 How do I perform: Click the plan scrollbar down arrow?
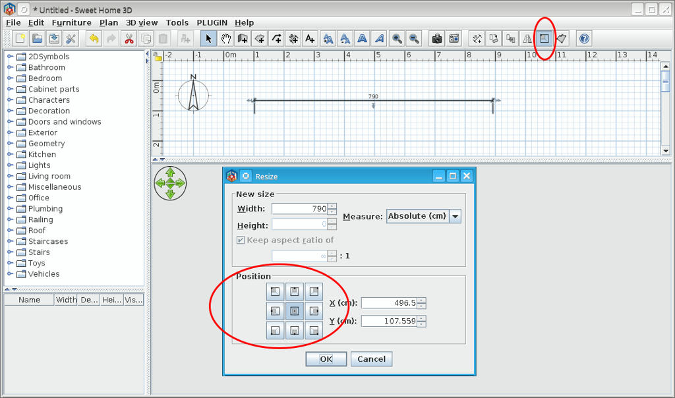pos(666,151)
